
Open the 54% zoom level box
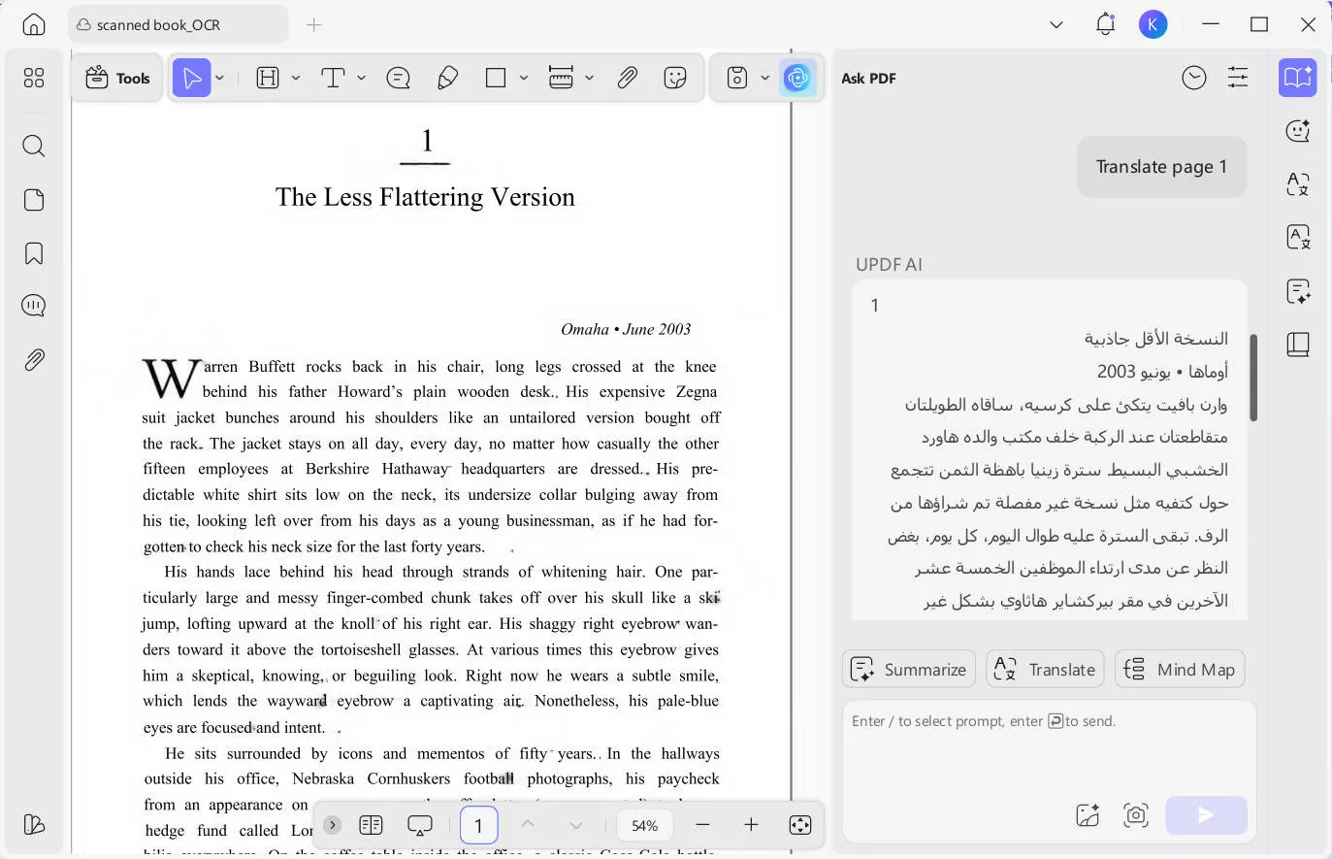click(x=644, y=825)
